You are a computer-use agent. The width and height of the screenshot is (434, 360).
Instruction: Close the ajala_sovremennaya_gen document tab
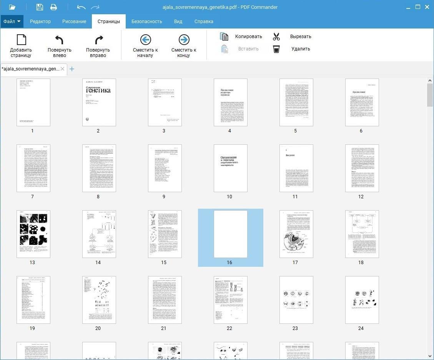(x=63, y=69)
